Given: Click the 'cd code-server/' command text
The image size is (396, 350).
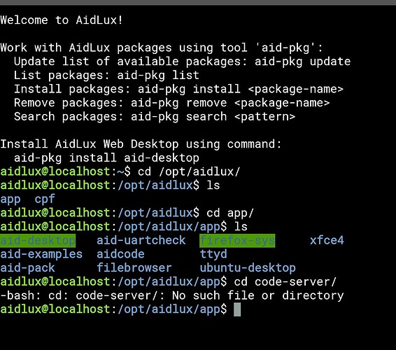Looking at the screenshot, I should (285, 282).
